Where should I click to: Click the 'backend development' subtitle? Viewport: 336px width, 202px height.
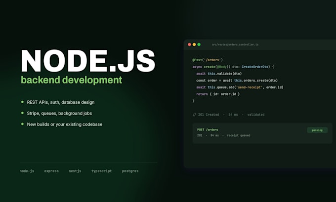71,80
